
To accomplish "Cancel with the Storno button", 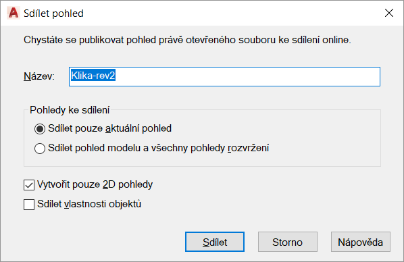I will click(288, 242).
